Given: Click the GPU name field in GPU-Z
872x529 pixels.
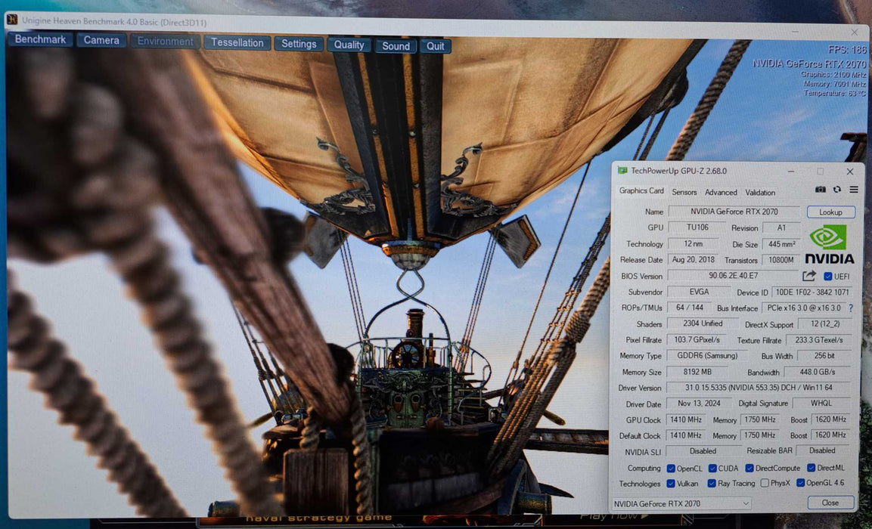Looking at the screenshot, I should point(734,211).
